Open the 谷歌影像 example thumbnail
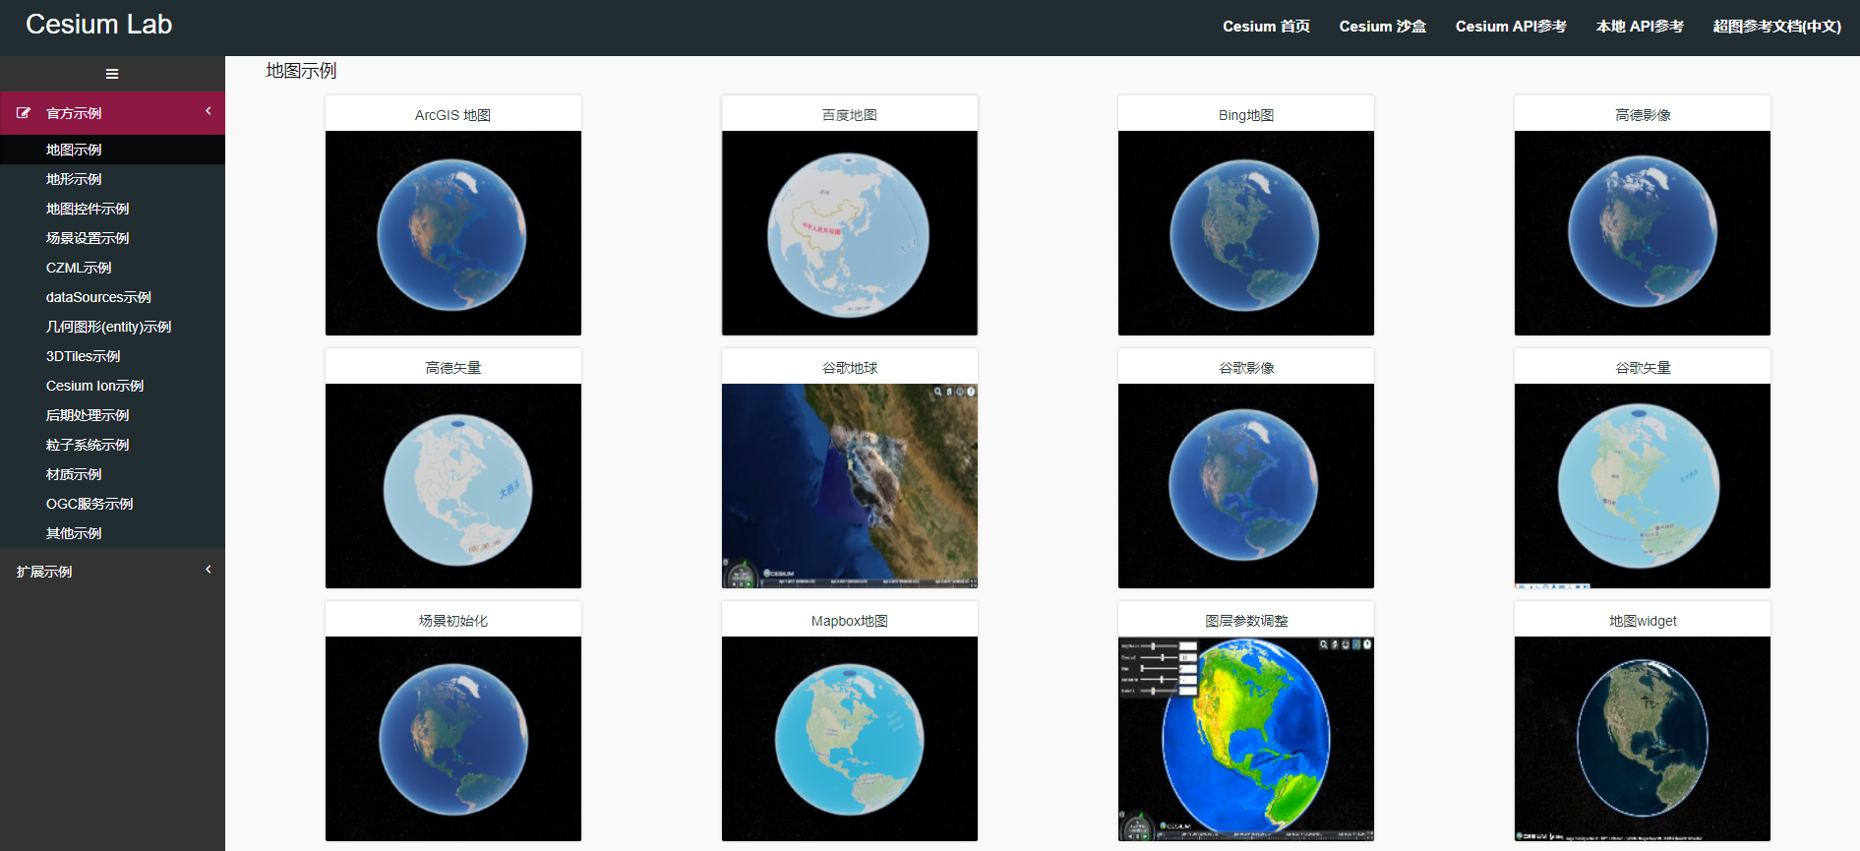 (1246, 486)
